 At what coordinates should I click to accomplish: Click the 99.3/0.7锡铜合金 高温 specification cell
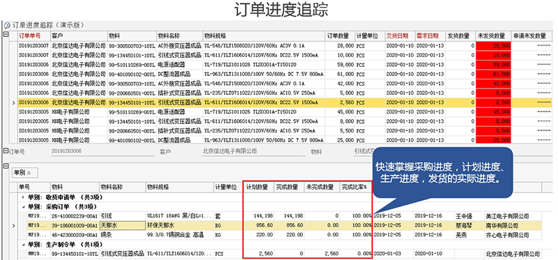[180, 235]
